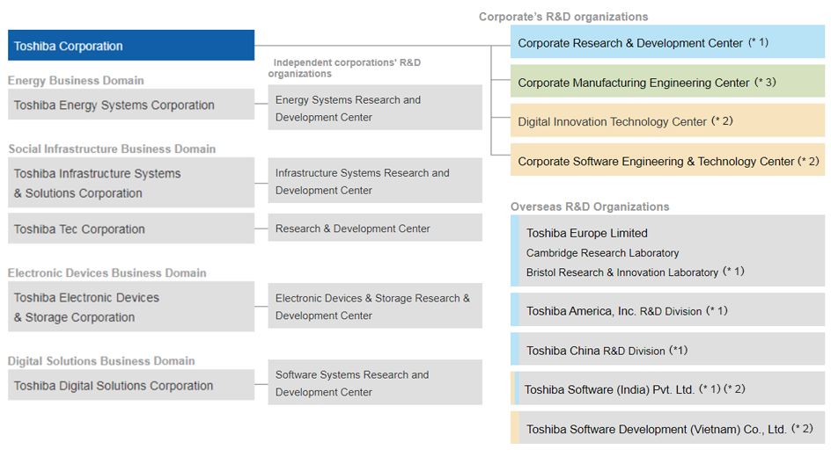
Task: Open Electronic Devices & Storage Research & Development Center
Action: 375,306
